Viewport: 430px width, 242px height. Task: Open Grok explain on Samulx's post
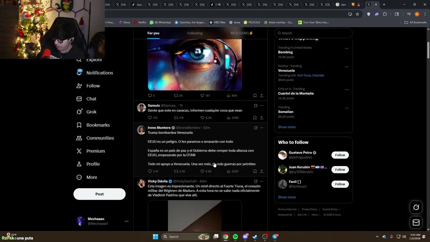pos(256,106)
